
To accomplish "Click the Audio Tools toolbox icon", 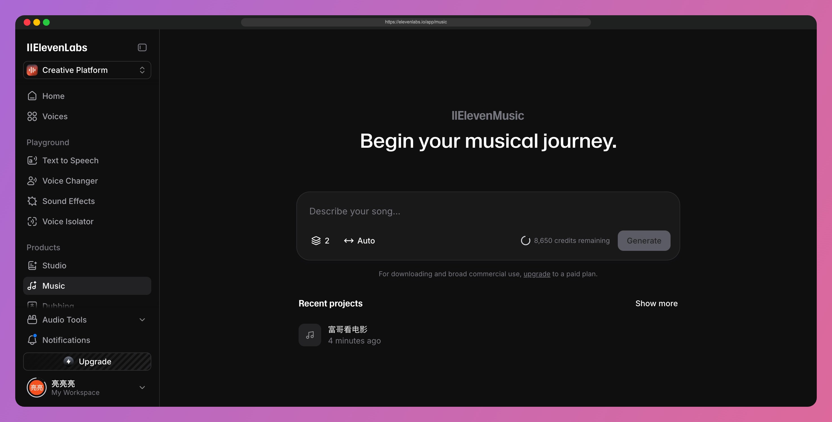I will point(32,320).
